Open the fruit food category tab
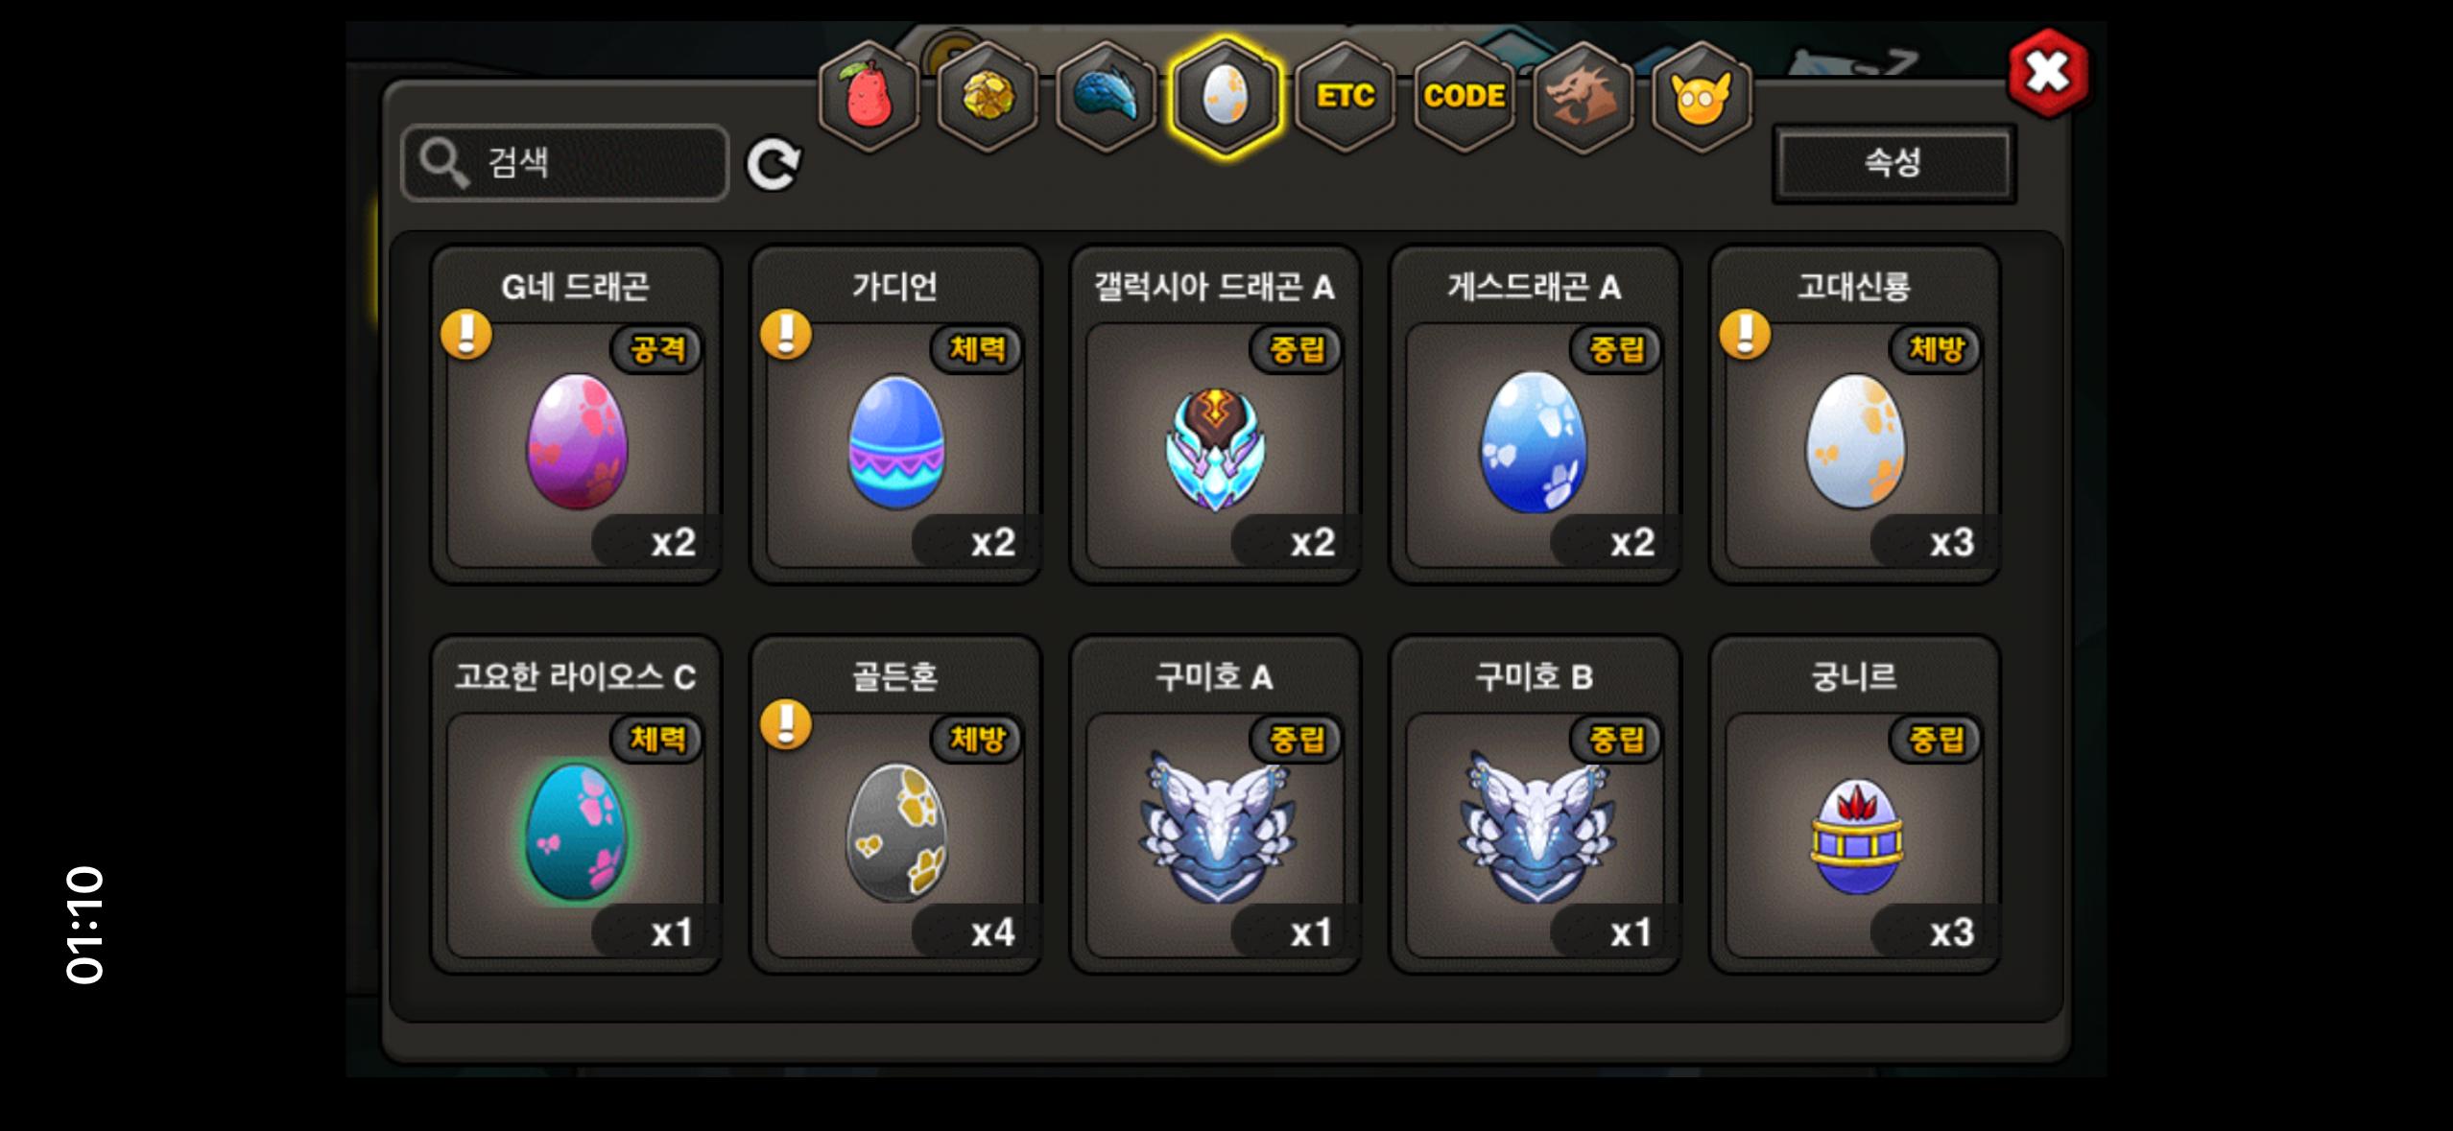This screenshot has width=2453, height=1131. coord(868,96)
